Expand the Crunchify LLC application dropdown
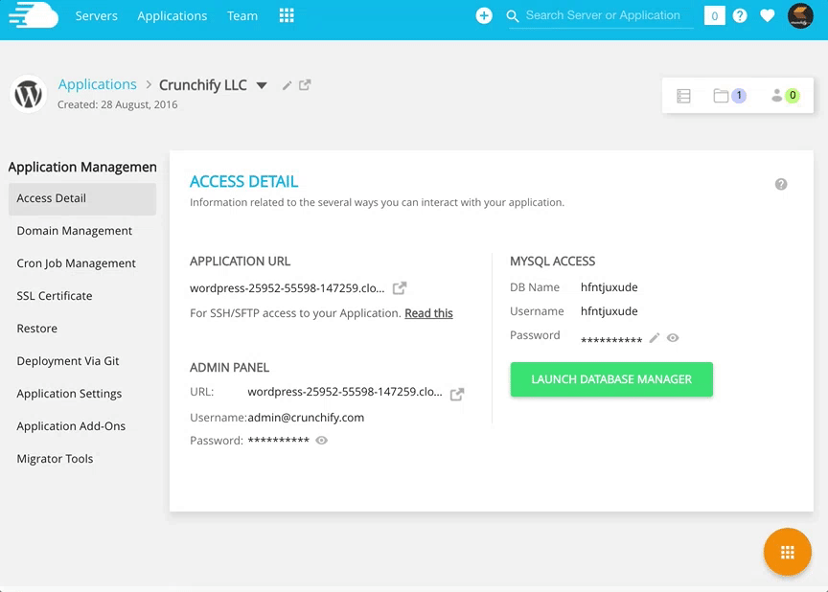The height and width of the screenshot is (592, 828). click(262, 85)
